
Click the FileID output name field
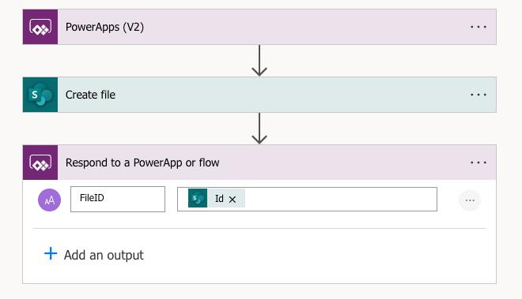(x=118, y=199)
